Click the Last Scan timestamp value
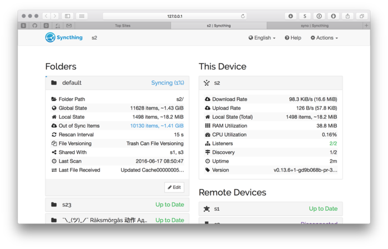Image resolution: width=388 pixels, height=249 pixels. pyautogui.click(x=160, y=161)
